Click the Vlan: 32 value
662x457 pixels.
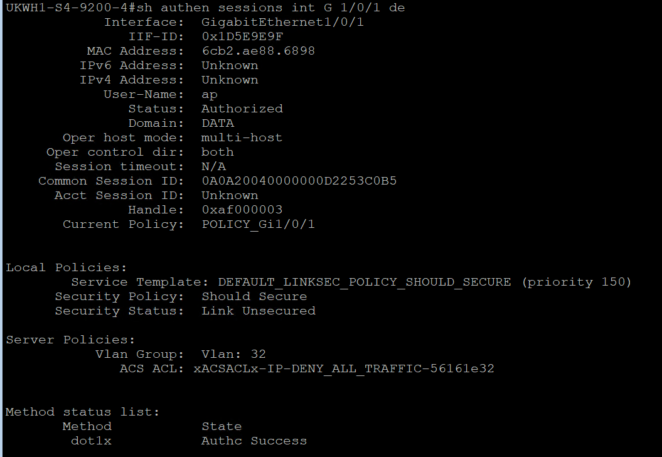point(233,355)
